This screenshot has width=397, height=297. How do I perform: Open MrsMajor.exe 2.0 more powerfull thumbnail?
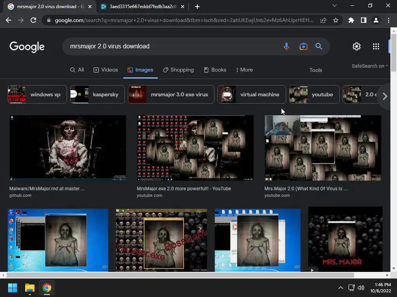[x=195, y=148]
